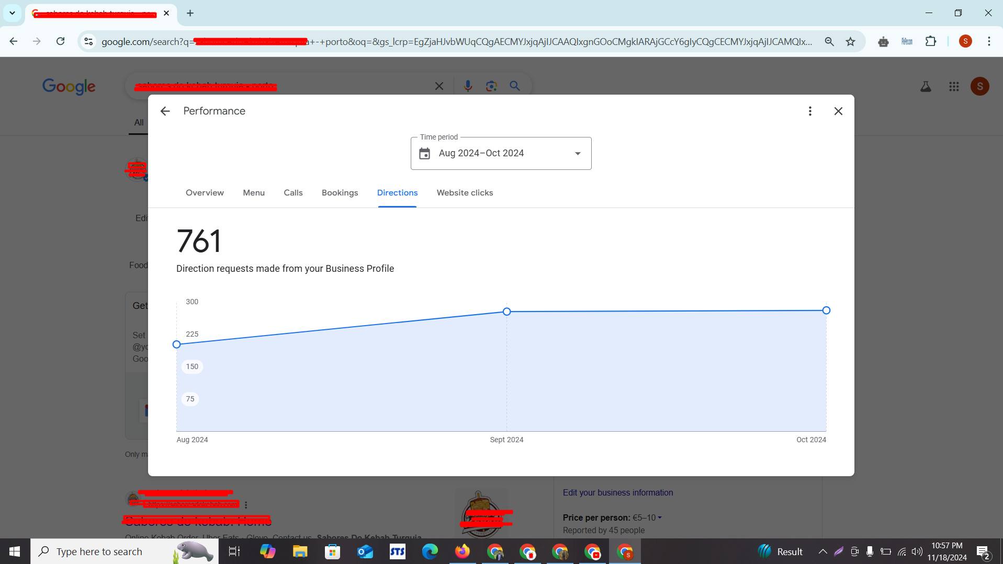Switch to the Overview tab

(205, 193)
